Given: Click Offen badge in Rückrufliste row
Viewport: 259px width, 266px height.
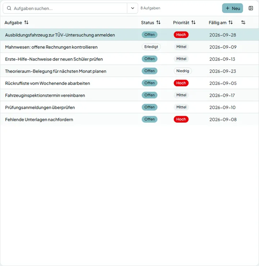Looking at the screenshot, I should tap(150, 83).
